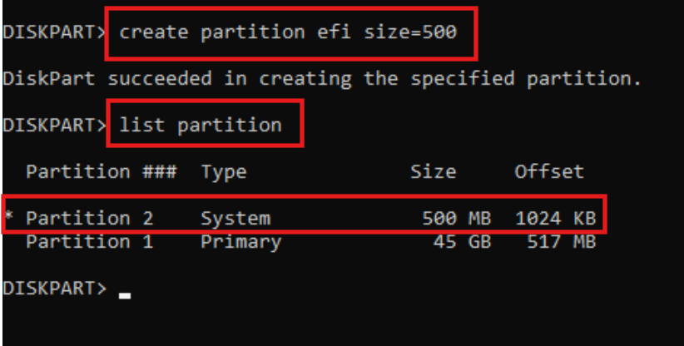Click the 'create partition efi size=500' command text

pyautogui.click(x=288, y=33)
